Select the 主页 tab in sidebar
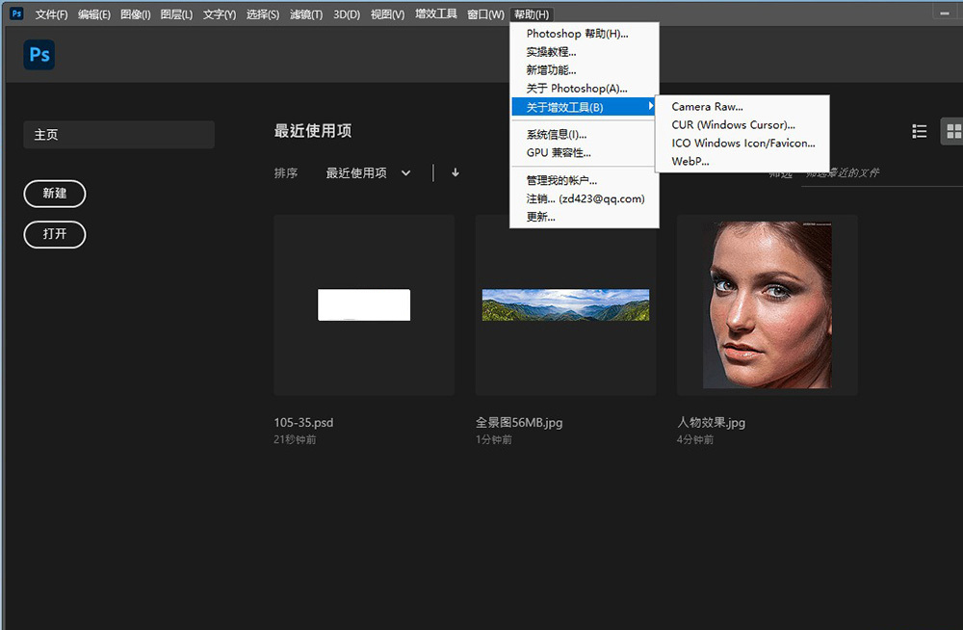 pos(118,135)
